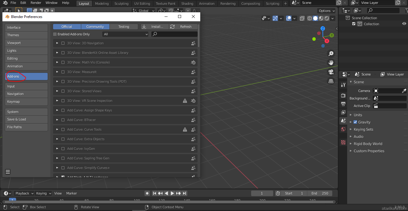Select the hand pan view icon
Screen dimensions: 408x211
[x=331, y=63]
